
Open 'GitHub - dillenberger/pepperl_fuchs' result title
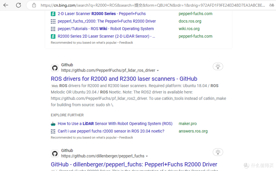(x=134, y=164)
